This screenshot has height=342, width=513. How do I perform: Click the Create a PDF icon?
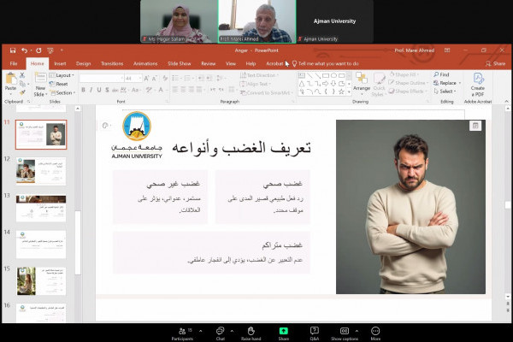(477, 82)
